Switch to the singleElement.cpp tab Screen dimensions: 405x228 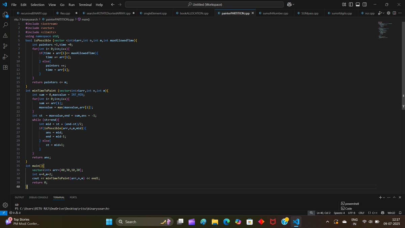pos(155,13)
